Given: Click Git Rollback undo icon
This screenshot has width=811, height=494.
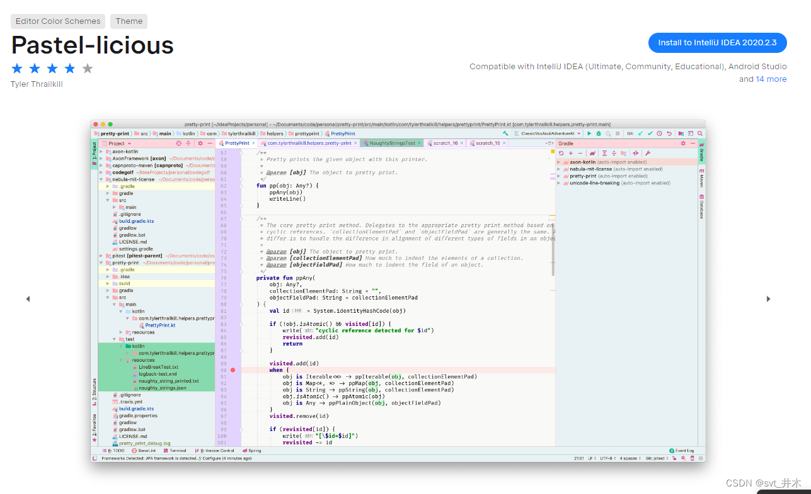Looking at the screenshot, I should tap(669, 133).
